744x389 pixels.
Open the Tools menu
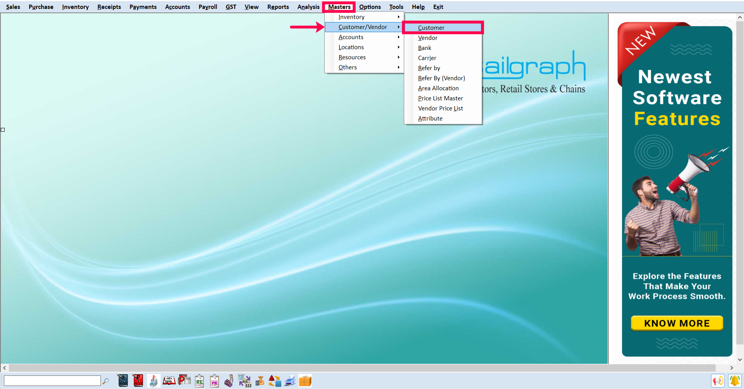pyautogui.click(x=396, y=7)
